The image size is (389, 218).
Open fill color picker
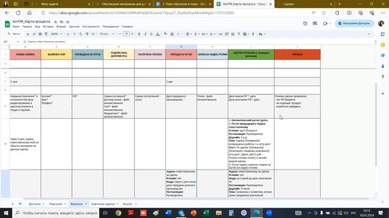pos(165,34)
